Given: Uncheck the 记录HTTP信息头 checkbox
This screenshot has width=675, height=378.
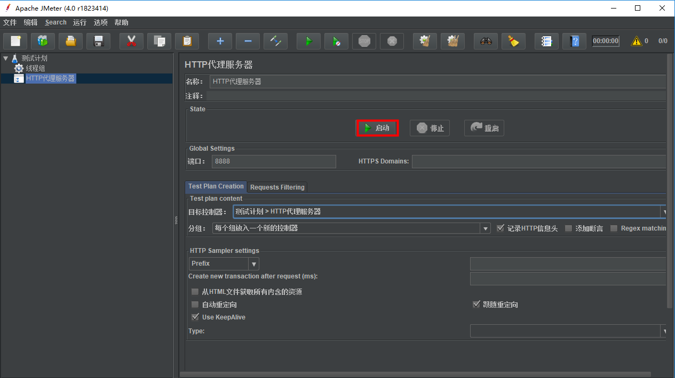Looking at the screenshot, I should tap(501, 228).
